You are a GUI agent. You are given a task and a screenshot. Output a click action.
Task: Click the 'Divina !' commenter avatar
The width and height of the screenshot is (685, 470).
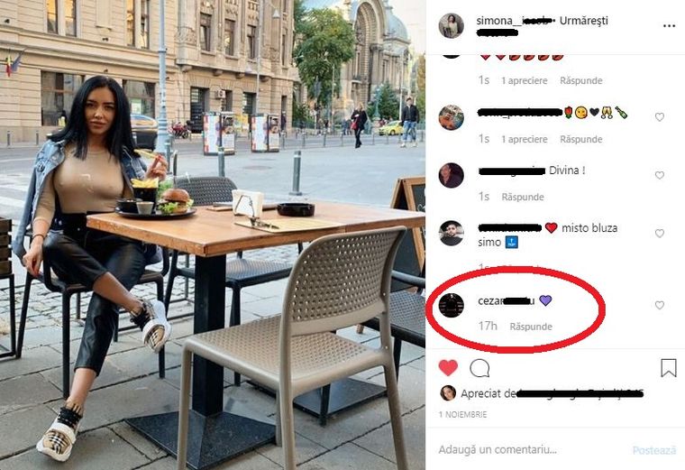coord(451,175)
